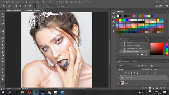
Task: Select the Rectangular Marquee tool
Action: [x=3, y=17]
